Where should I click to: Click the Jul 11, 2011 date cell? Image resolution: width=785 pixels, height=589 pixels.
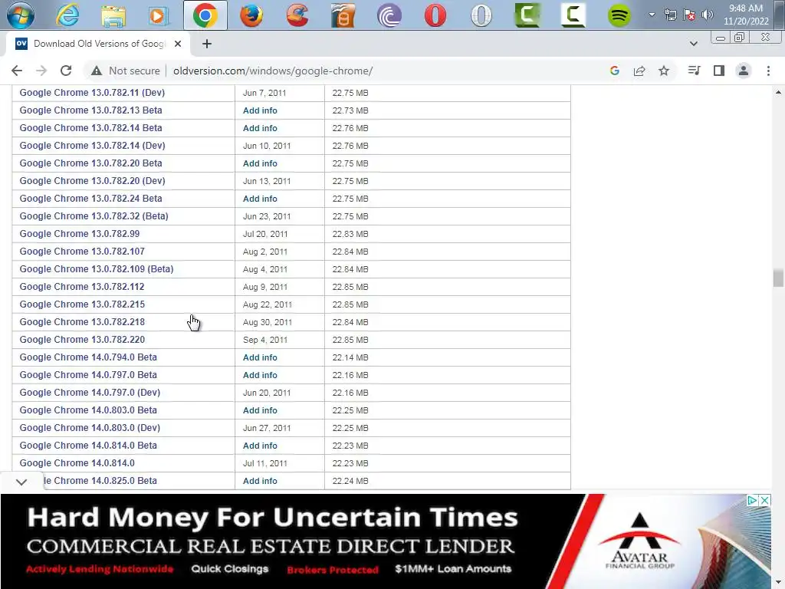point(264,463)
